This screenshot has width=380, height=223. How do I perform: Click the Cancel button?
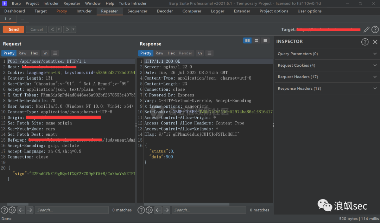[x=36, y=29]
